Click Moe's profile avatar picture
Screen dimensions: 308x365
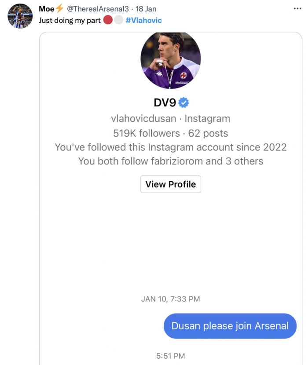click(20, 16)
